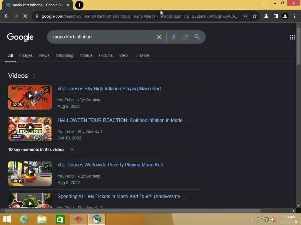
Task: Share this page from the address bar
Action: [x=245, y=16]
